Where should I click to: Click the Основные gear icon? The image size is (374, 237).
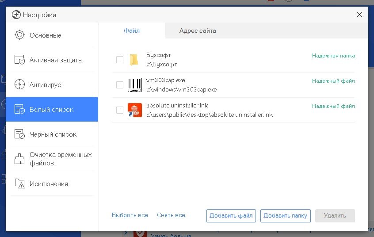coord(19,35)
